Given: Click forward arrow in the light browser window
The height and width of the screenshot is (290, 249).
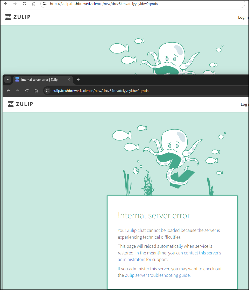Looking at the screenshot, I should (15, 4).
